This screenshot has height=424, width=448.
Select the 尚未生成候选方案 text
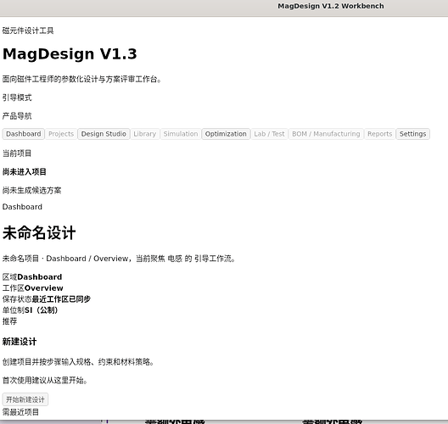[32, 190]
